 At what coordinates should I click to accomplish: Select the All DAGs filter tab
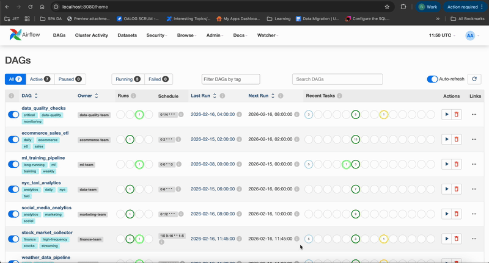[x=15, y=79]
